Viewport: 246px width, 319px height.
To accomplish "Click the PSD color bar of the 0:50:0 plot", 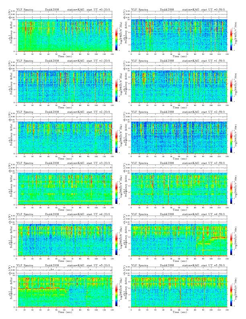I will pos(232,39).
